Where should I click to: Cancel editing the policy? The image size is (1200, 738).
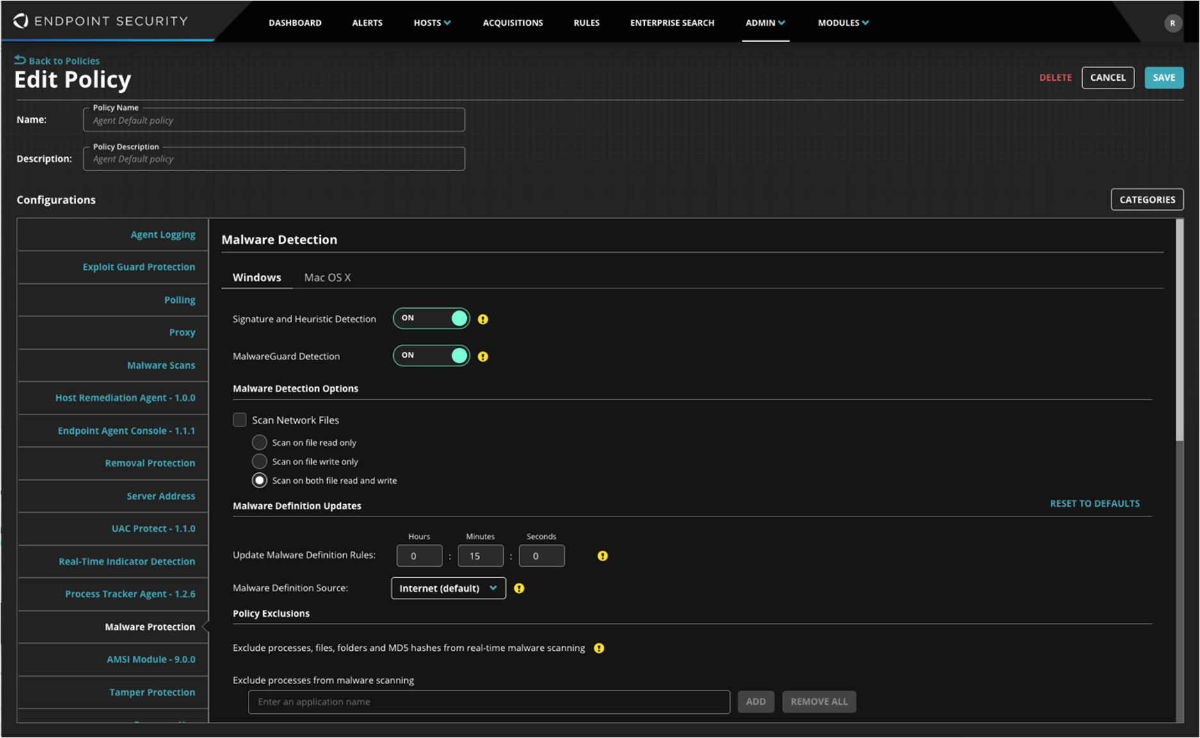[1108, 78]
